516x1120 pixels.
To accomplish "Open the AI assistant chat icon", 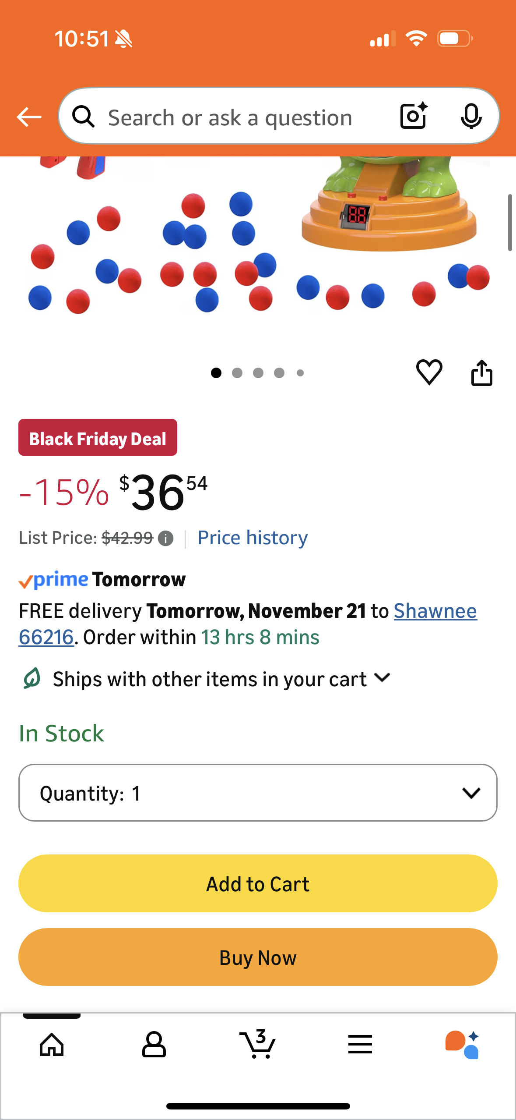I will (x=462, y=1045).
